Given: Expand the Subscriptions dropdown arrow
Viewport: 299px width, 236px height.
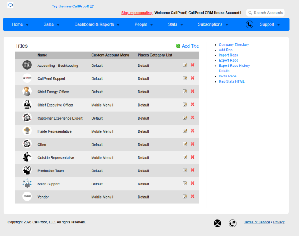Looking at the screenshot, I should (227, 25).
